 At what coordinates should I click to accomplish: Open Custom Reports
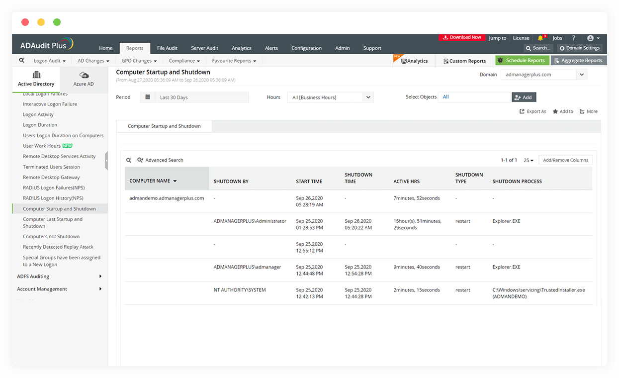pyautogui.click(x=464, y=61)
